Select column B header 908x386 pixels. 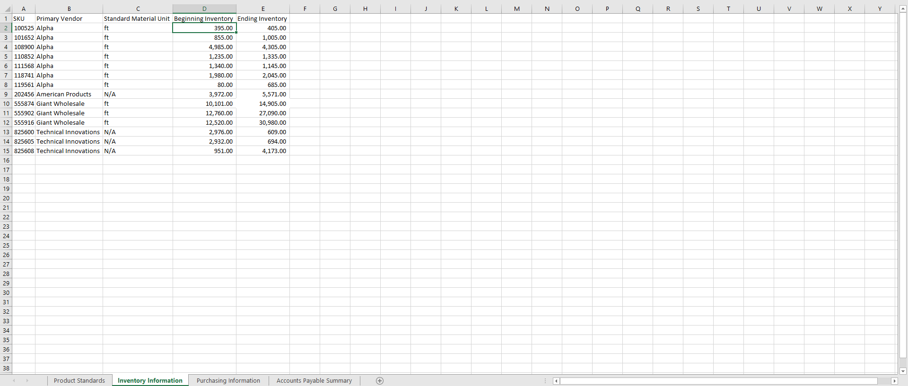69,9
